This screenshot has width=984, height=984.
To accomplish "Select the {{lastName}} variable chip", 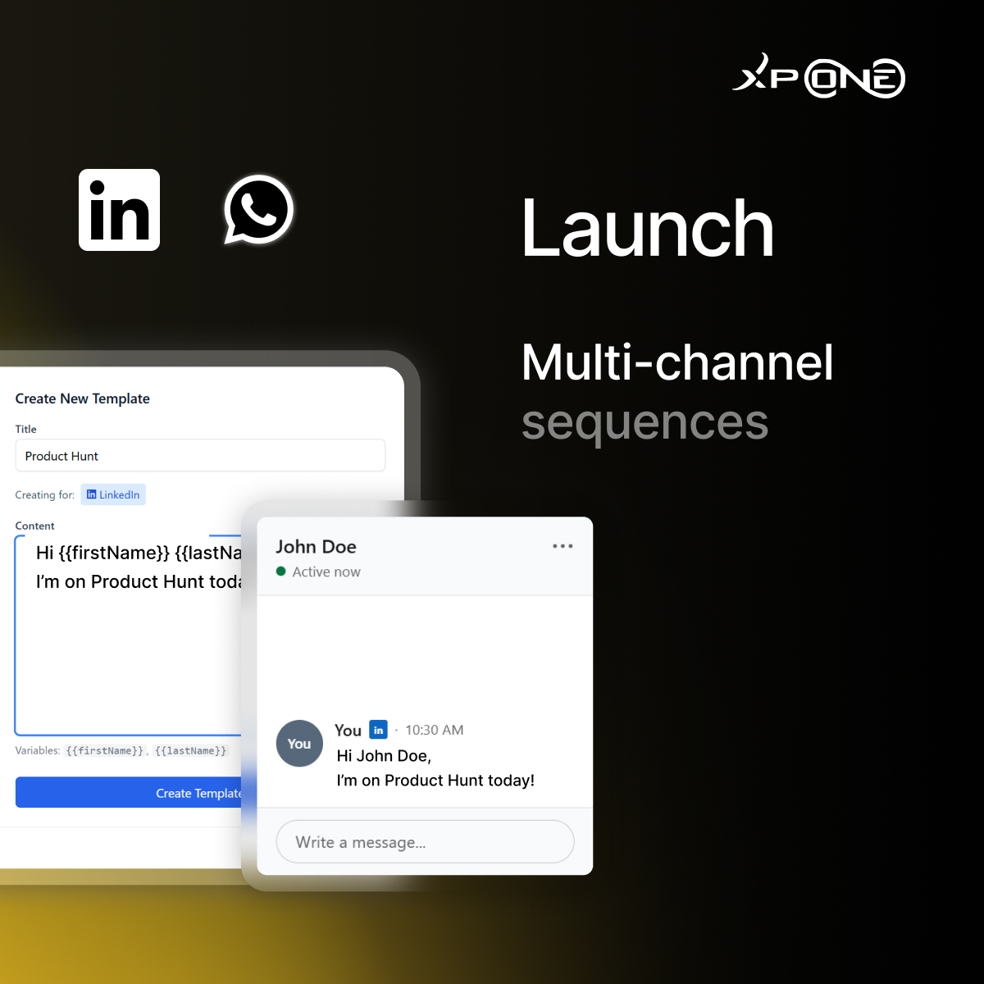I will click(190, 750).
